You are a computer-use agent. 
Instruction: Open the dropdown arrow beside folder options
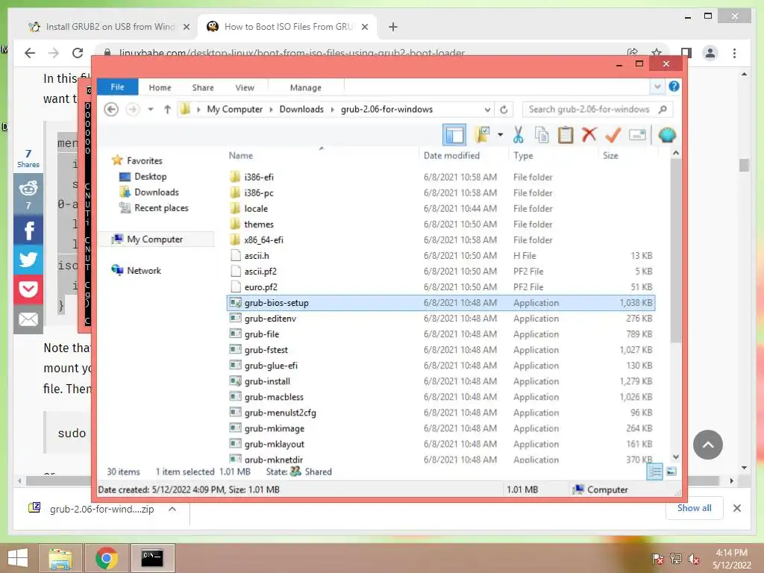tap(501, 134)
